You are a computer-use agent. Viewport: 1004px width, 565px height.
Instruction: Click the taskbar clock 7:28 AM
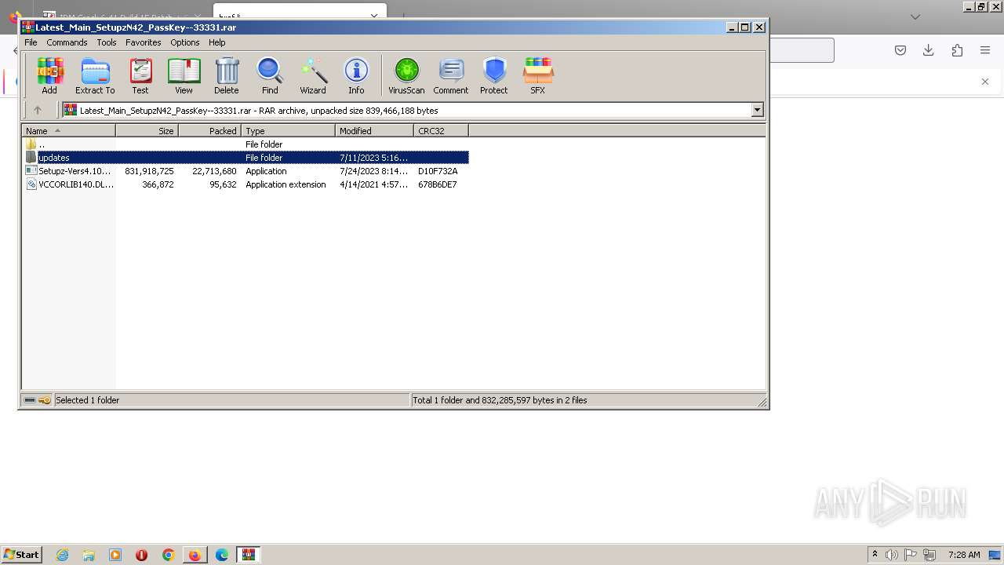tap(964, 555)
